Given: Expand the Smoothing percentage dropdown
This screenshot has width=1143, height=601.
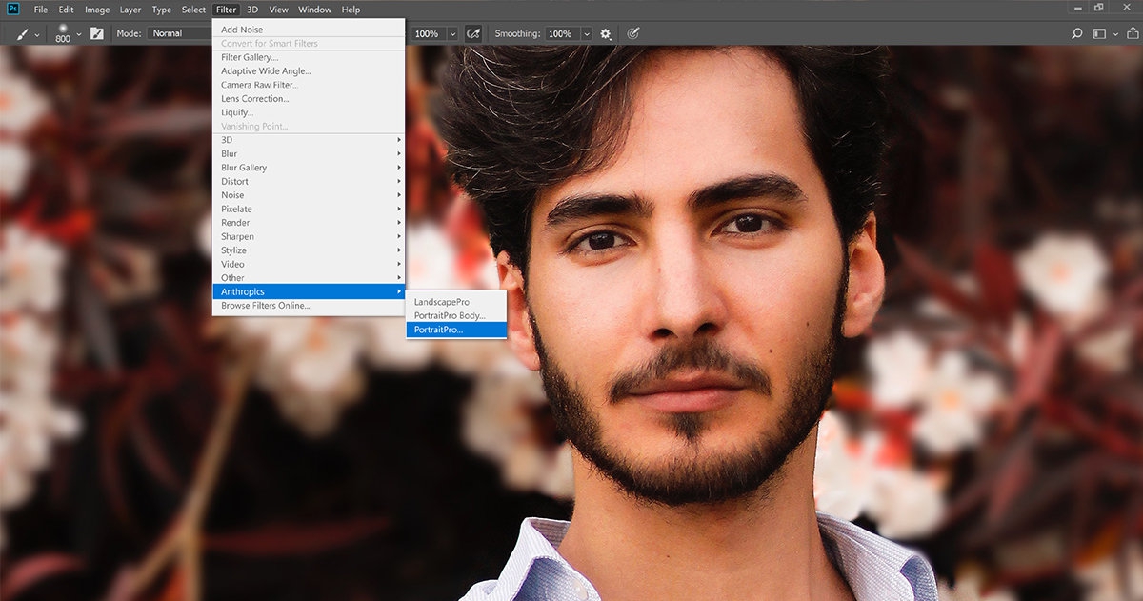Looking at the screenshot, I should pos(586,33).
